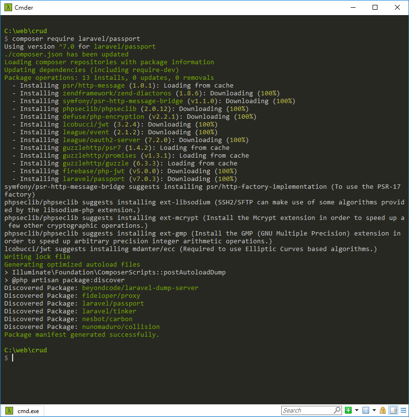Screen dimensions: 409x417
Task: Close the Cmder window
Action: pos(397,7)
